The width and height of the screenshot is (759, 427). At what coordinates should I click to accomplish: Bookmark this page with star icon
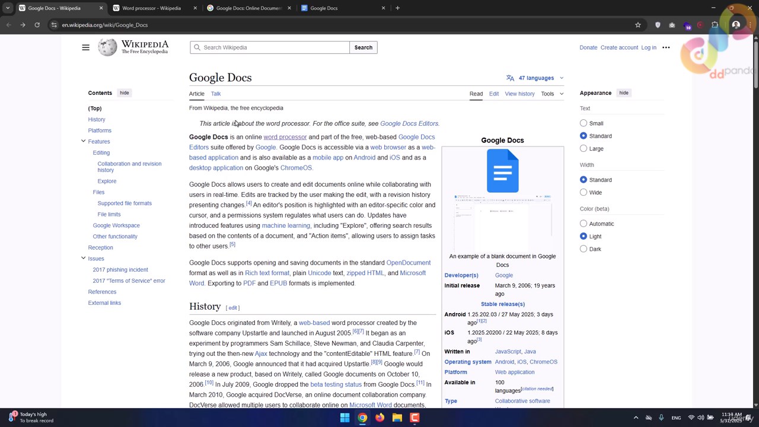click(638, 25)
